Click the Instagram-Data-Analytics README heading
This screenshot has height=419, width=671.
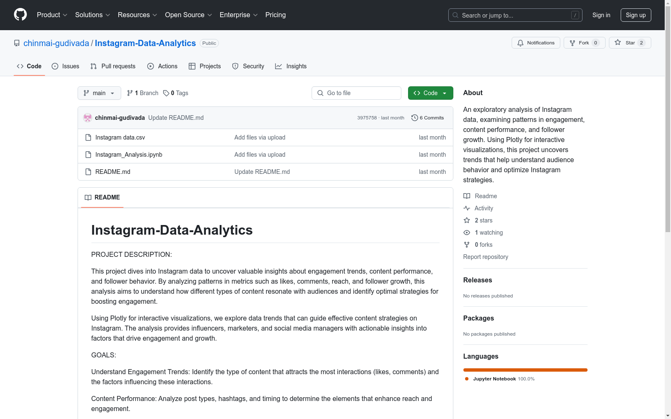[x=172, y=230]
